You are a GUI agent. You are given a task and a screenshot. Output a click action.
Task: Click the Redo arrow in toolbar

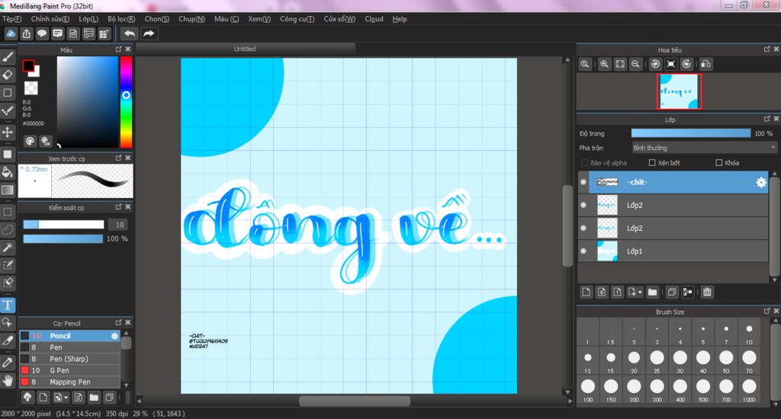(149, 34)
